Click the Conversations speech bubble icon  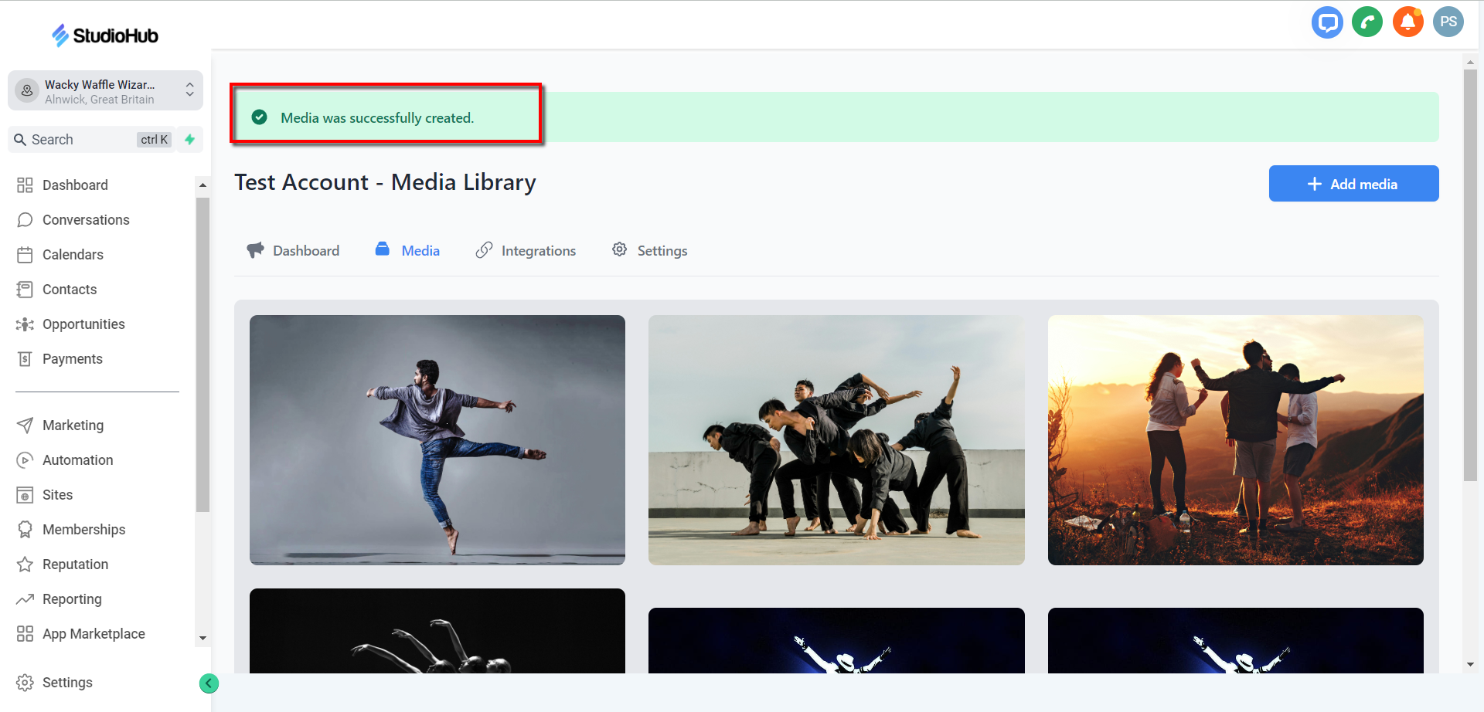(25, 220)
